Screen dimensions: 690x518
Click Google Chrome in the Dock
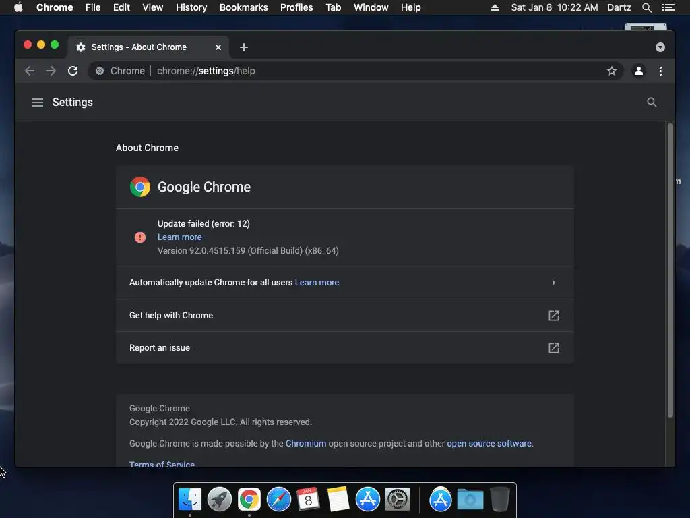[249, 500]
